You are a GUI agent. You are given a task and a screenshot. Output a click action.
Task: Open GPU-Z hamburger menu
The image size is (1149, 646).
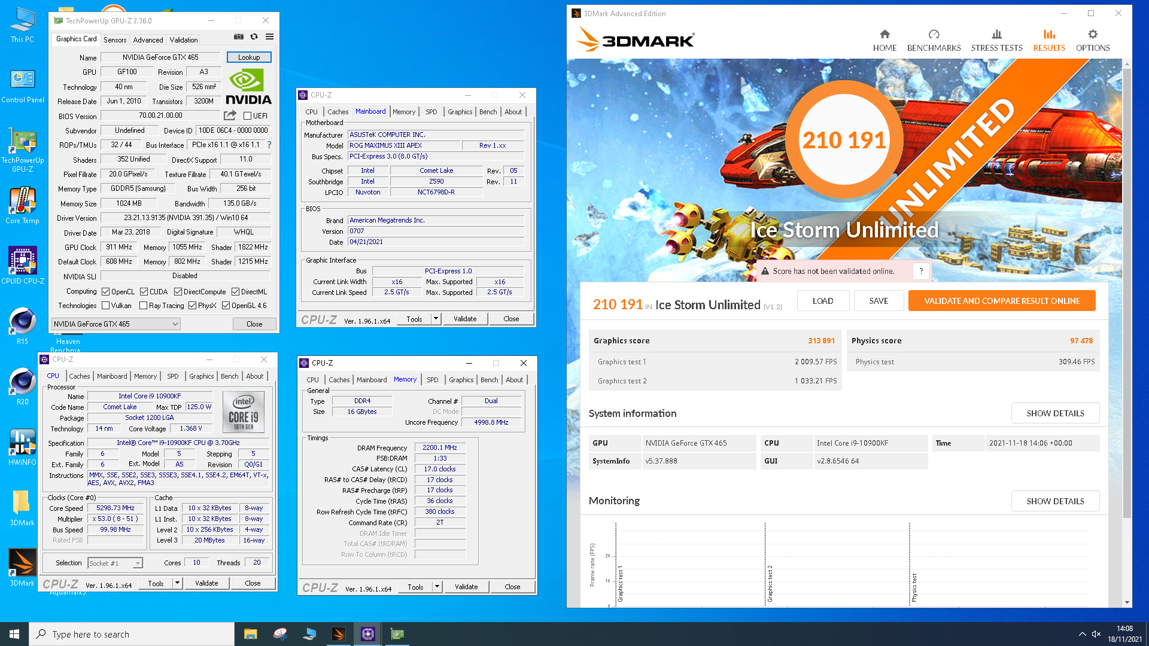tap(270, 36)
